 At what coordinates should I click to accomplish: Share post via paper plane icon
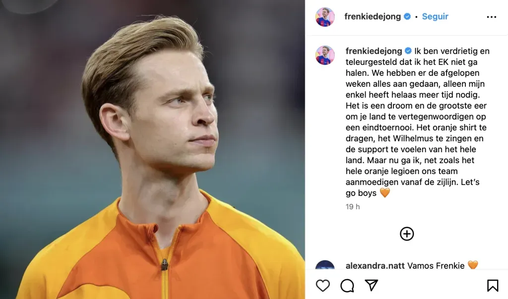[372, 285]
